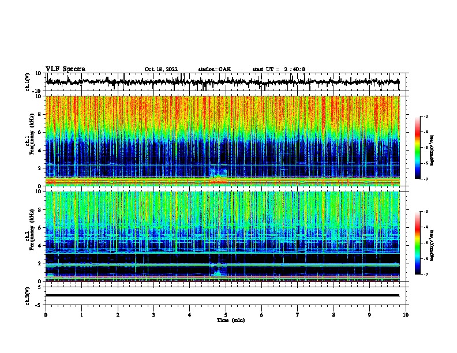Click the "6" kHz tick on ch.1 frequency axis

coord(40,132)
